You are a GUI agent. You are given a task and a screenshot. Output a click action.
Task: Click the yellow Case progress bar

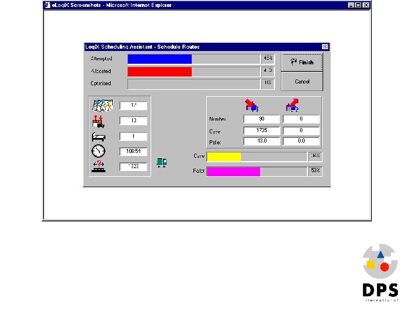(257, 156)
